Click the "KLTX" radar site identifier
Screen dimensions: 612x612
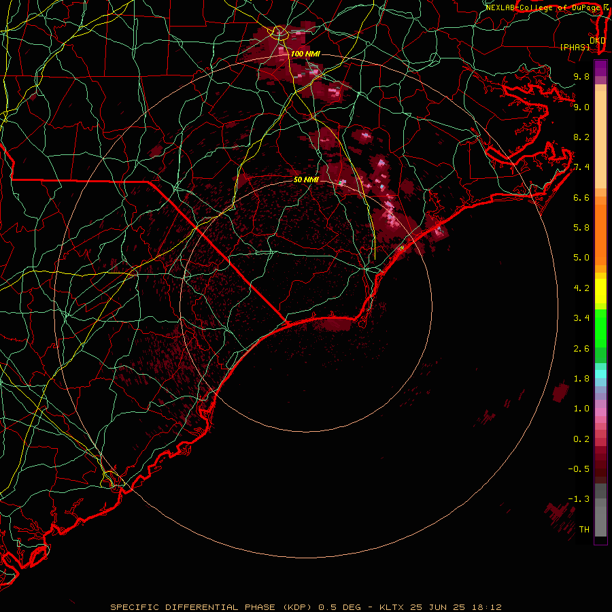tap(392, 607)
